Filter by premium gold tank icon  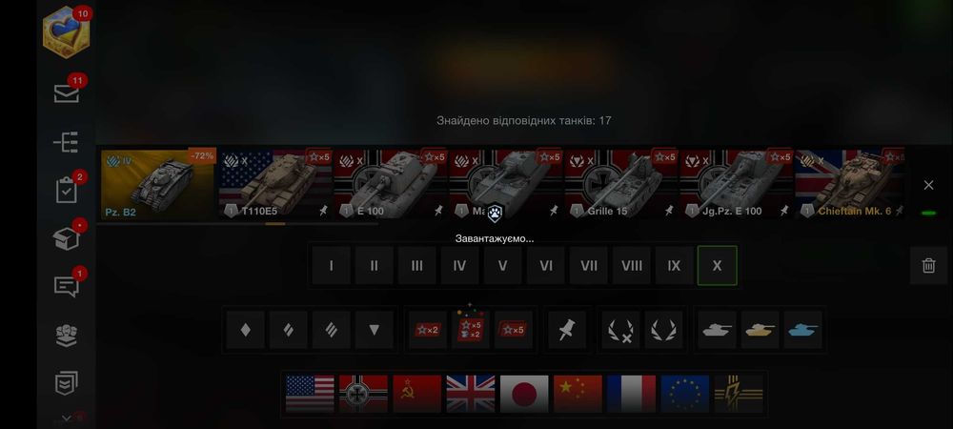pos(760,330)
